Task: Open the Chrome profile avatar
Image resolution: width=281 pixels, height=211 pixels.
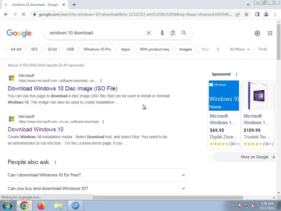Action: pos(266,14)
